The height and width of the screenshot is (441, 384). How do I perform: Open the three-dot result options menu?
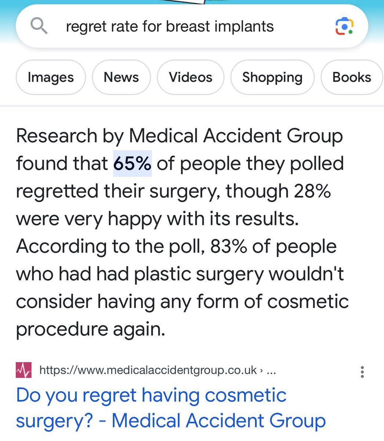point(362,372)
